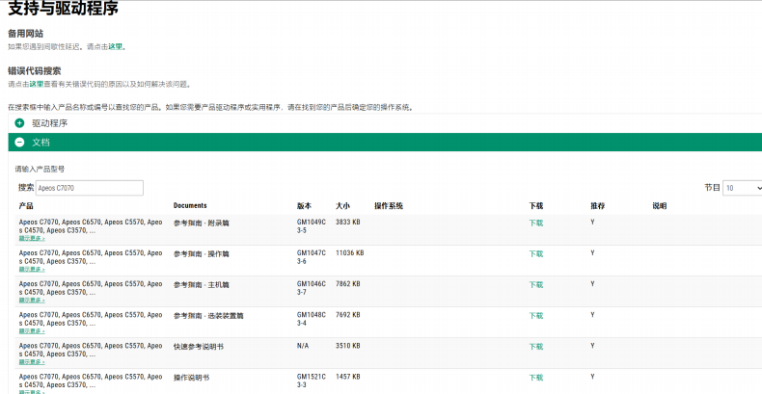The image size is (762, 394).
Task: Download 参考指南 - 操作篇 document
Action: tap(536, 254)
